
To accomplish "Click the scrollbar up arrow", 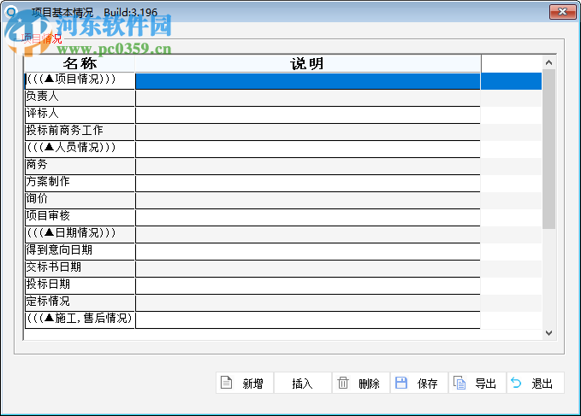I will pyautogui.click(x=548, y=62).
